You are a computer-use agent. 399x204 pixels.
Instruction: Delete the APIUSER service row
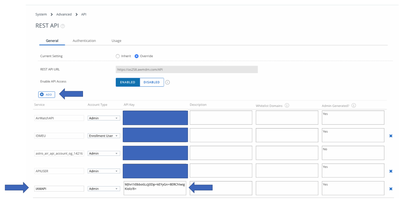[x=391, y=171]
